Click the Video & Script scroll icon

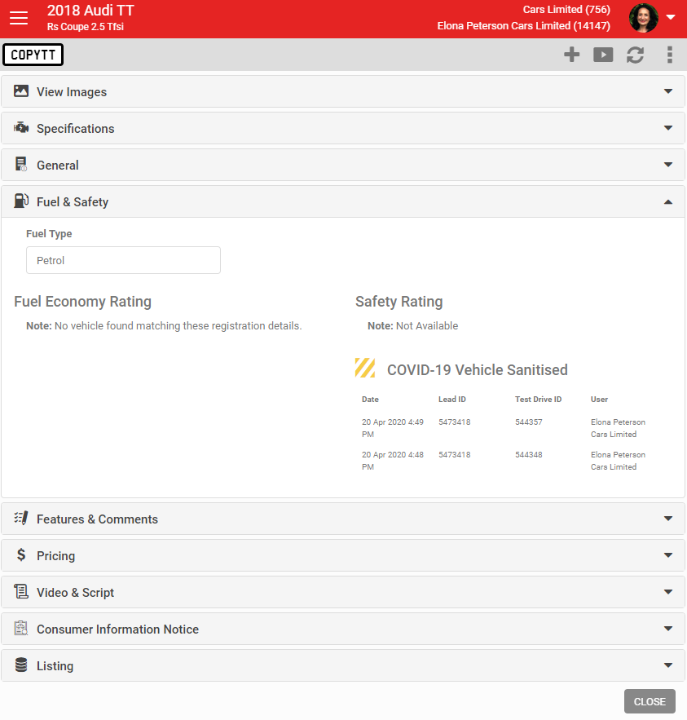(21, 591)
